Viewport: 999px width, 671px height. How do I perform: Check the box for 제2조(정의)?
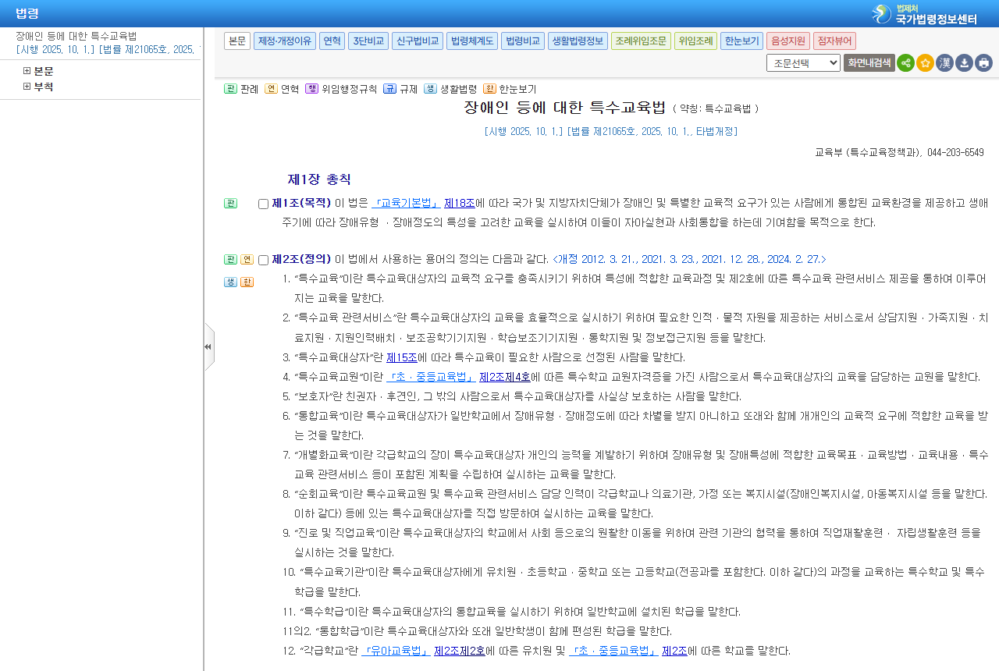263,261
